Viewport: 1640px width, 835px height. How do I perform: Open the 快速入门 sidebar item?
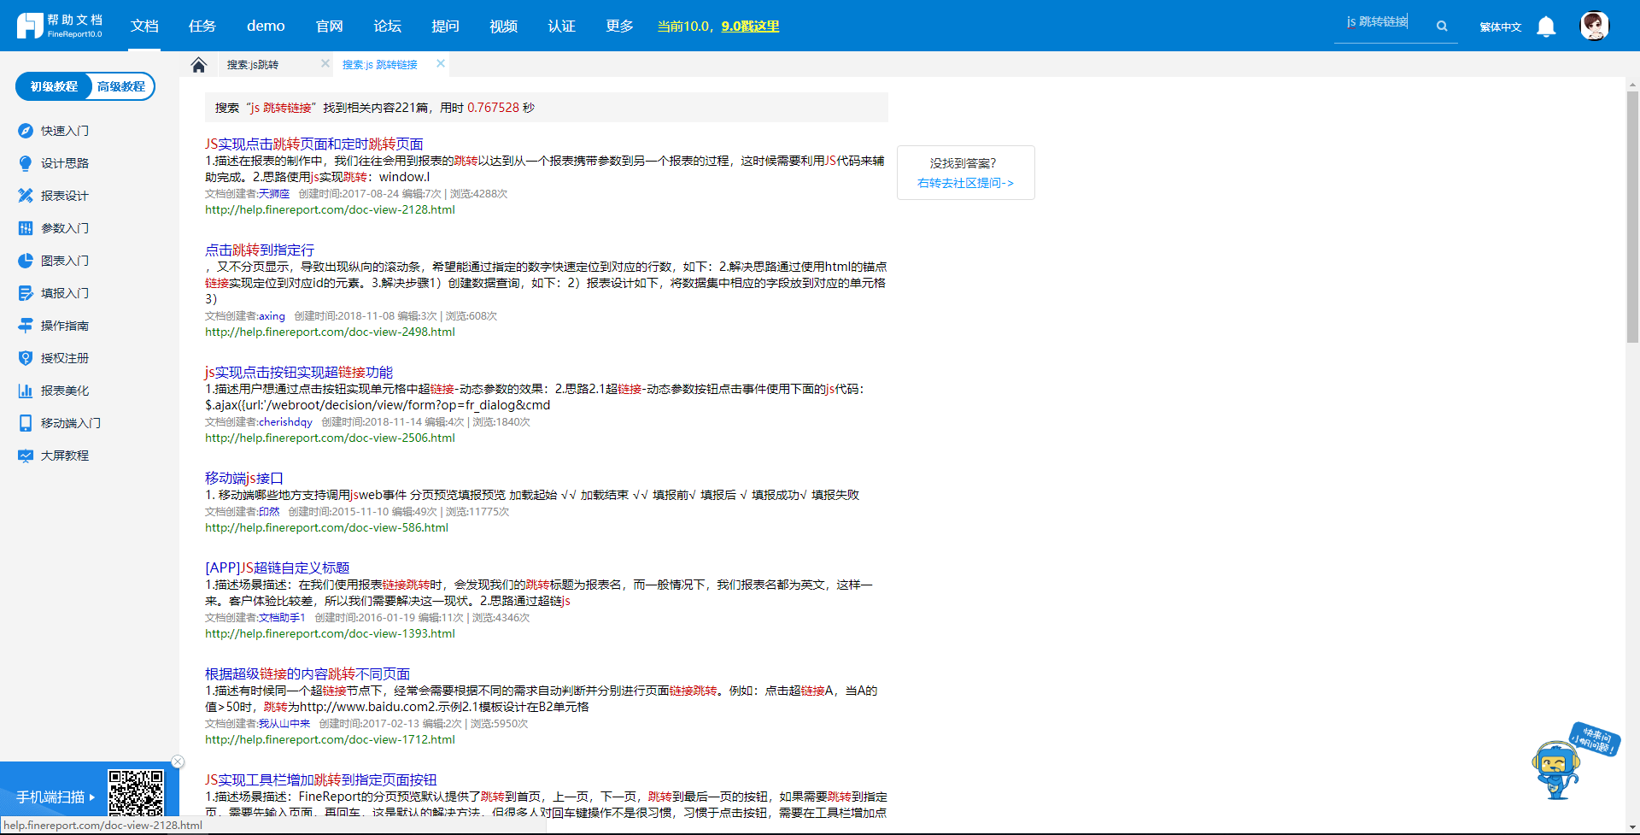click(x=65, y=131)
